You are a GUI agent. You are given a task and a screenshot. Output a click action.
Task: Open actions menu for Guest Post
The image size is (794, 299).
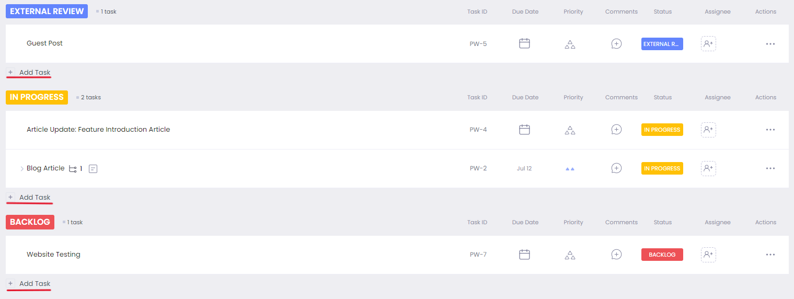[770, 44]
